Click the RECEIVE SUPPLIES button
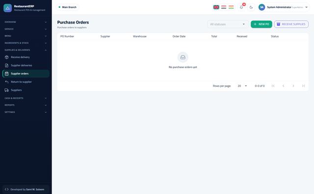This screenshot has width=314, height=194. pyautogui.click(x=291, y=24)
